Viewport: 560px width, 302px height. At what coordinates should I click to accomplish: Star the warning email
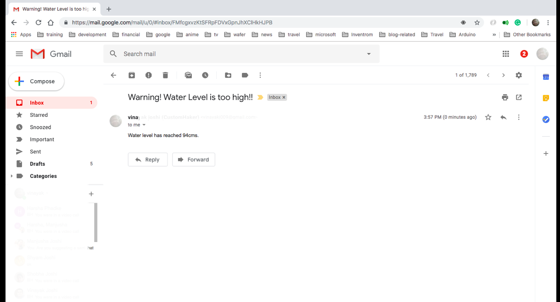488,117
